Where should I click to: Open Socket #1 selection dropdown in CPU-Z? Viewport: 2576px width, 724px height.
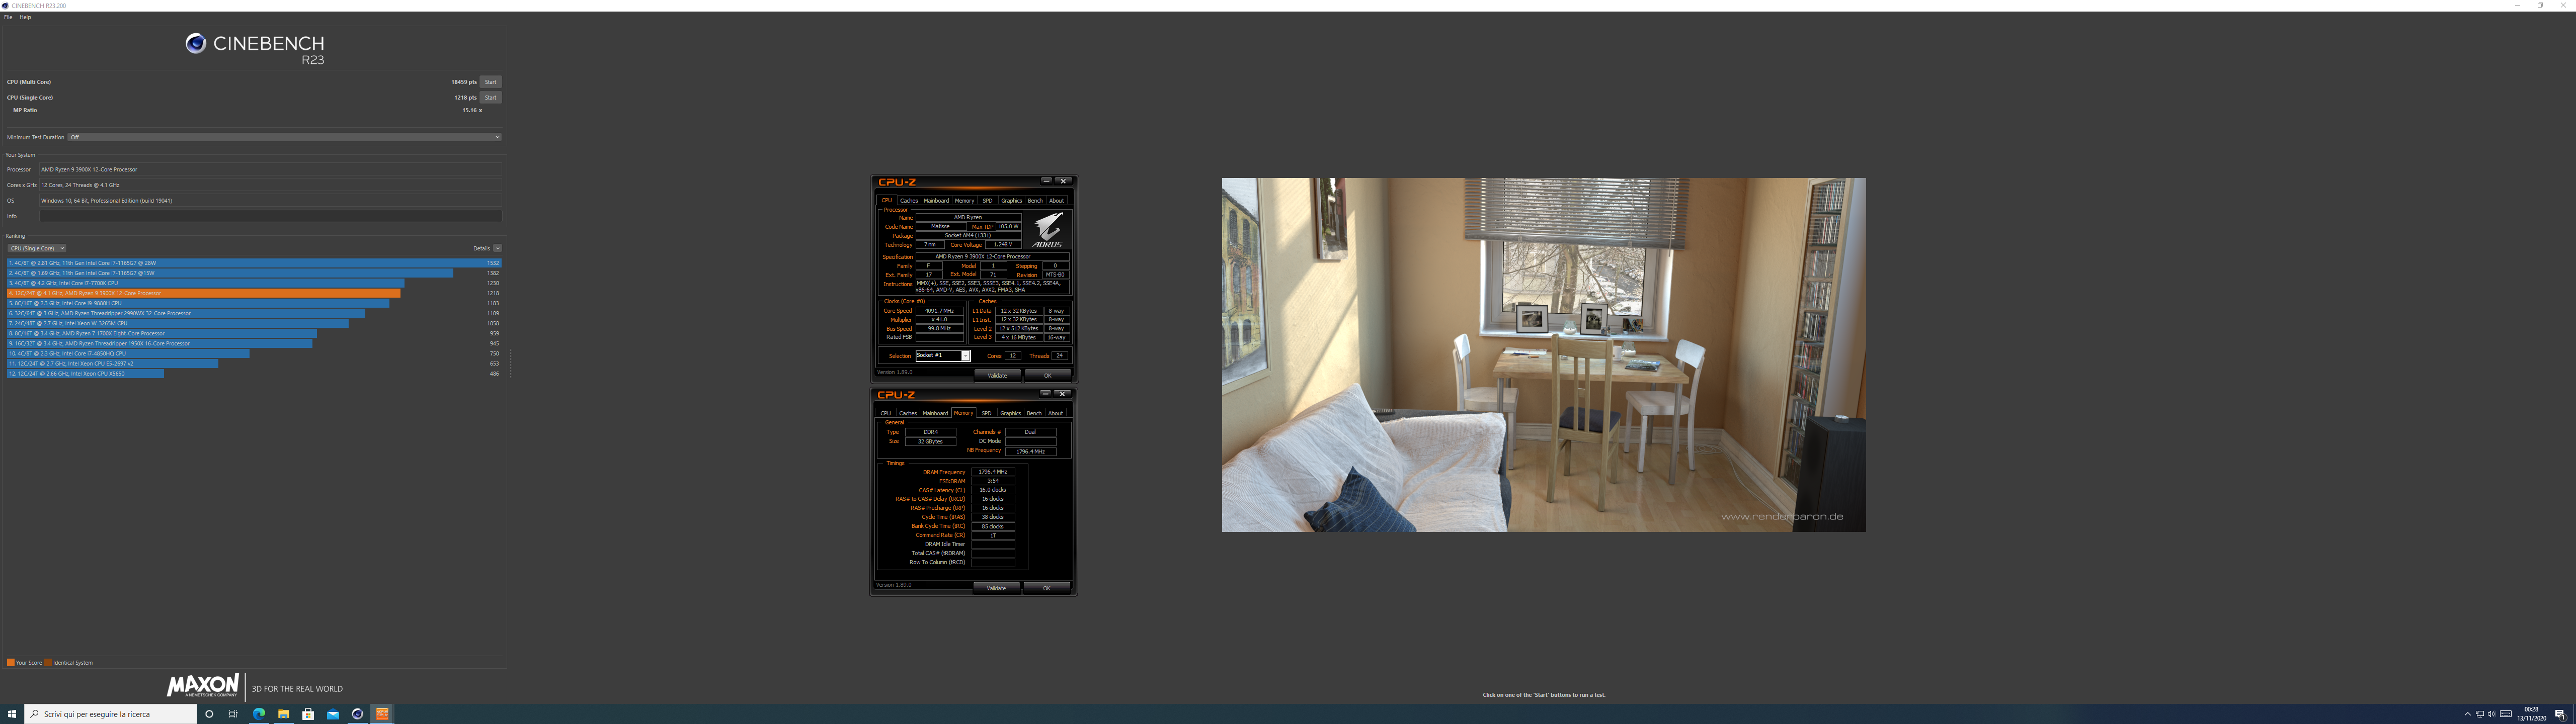click(x=943, y=356)
